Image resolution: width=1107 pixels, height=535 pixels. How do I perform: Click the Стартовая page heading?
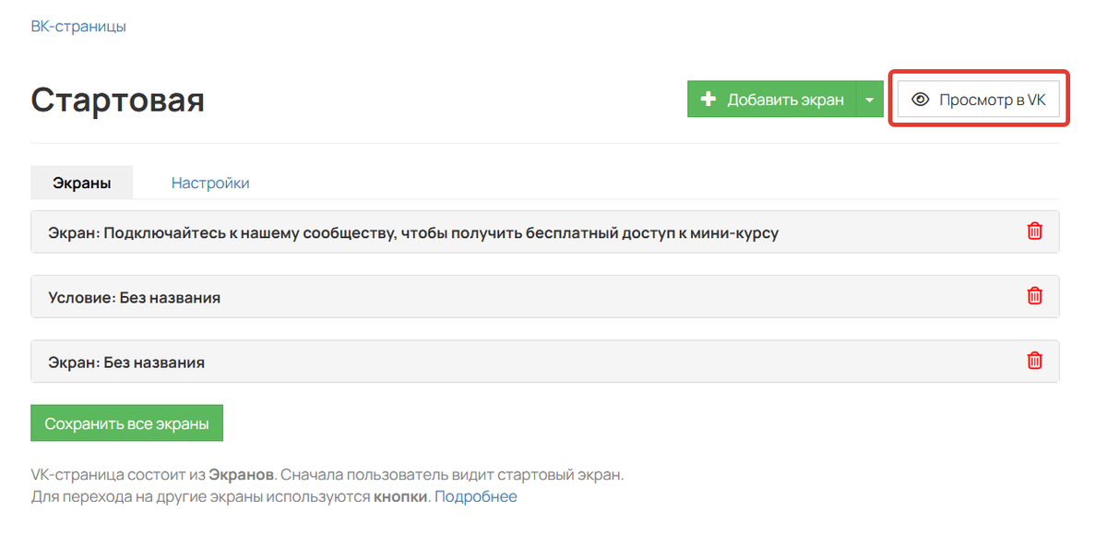pos(118,100)
